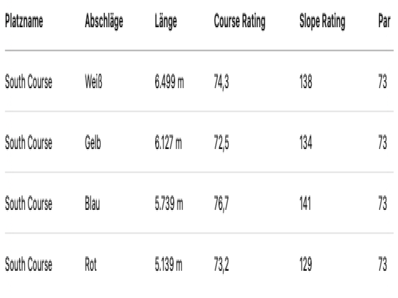Select the Blau tee cell
This screenshot has height=298, width=398.
point(93,203)
